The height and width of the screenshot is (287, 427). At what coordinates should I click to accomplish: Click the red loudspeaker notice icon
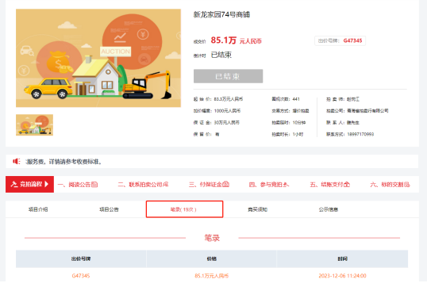coord(17,161)
